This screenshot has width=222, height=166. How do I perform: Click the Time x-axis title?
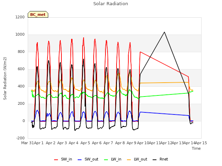click(x=196, y=148)
